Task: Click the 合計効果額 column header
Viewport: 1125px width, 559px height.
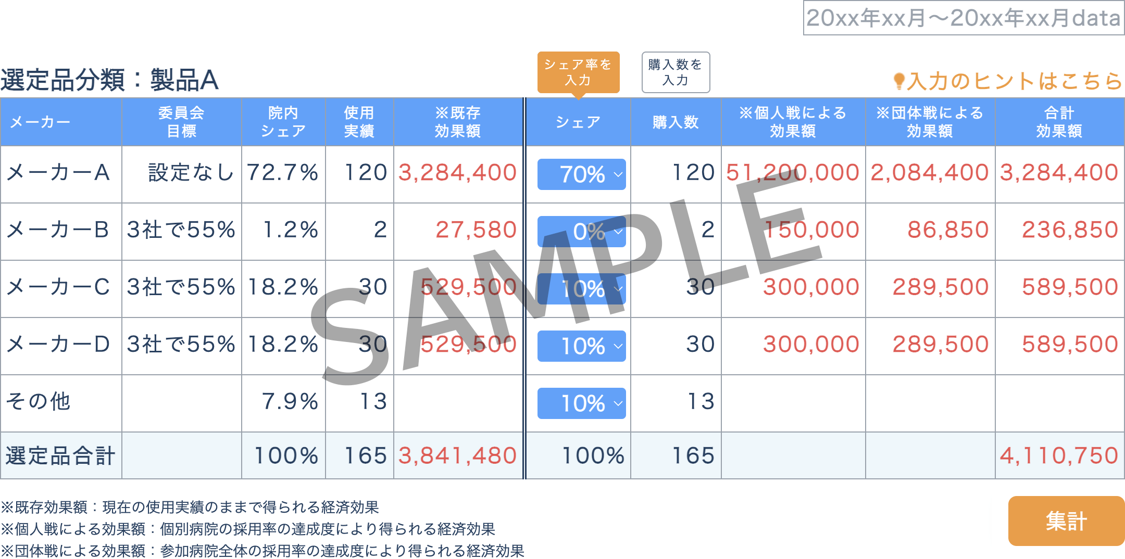Action: (1059, 122)
